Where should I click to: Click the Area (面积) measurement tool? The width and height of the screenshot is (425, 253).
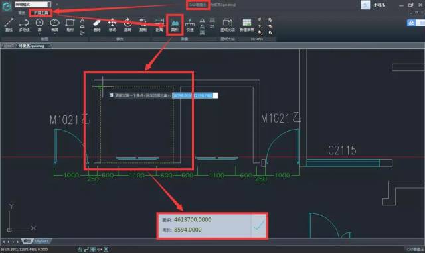[175, 25]
